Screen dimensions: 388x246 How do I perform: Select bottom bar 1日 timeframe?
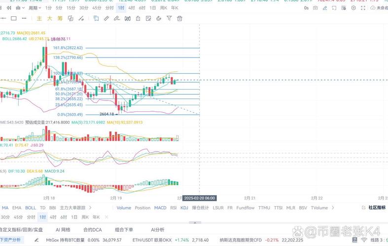coord(74,217)
